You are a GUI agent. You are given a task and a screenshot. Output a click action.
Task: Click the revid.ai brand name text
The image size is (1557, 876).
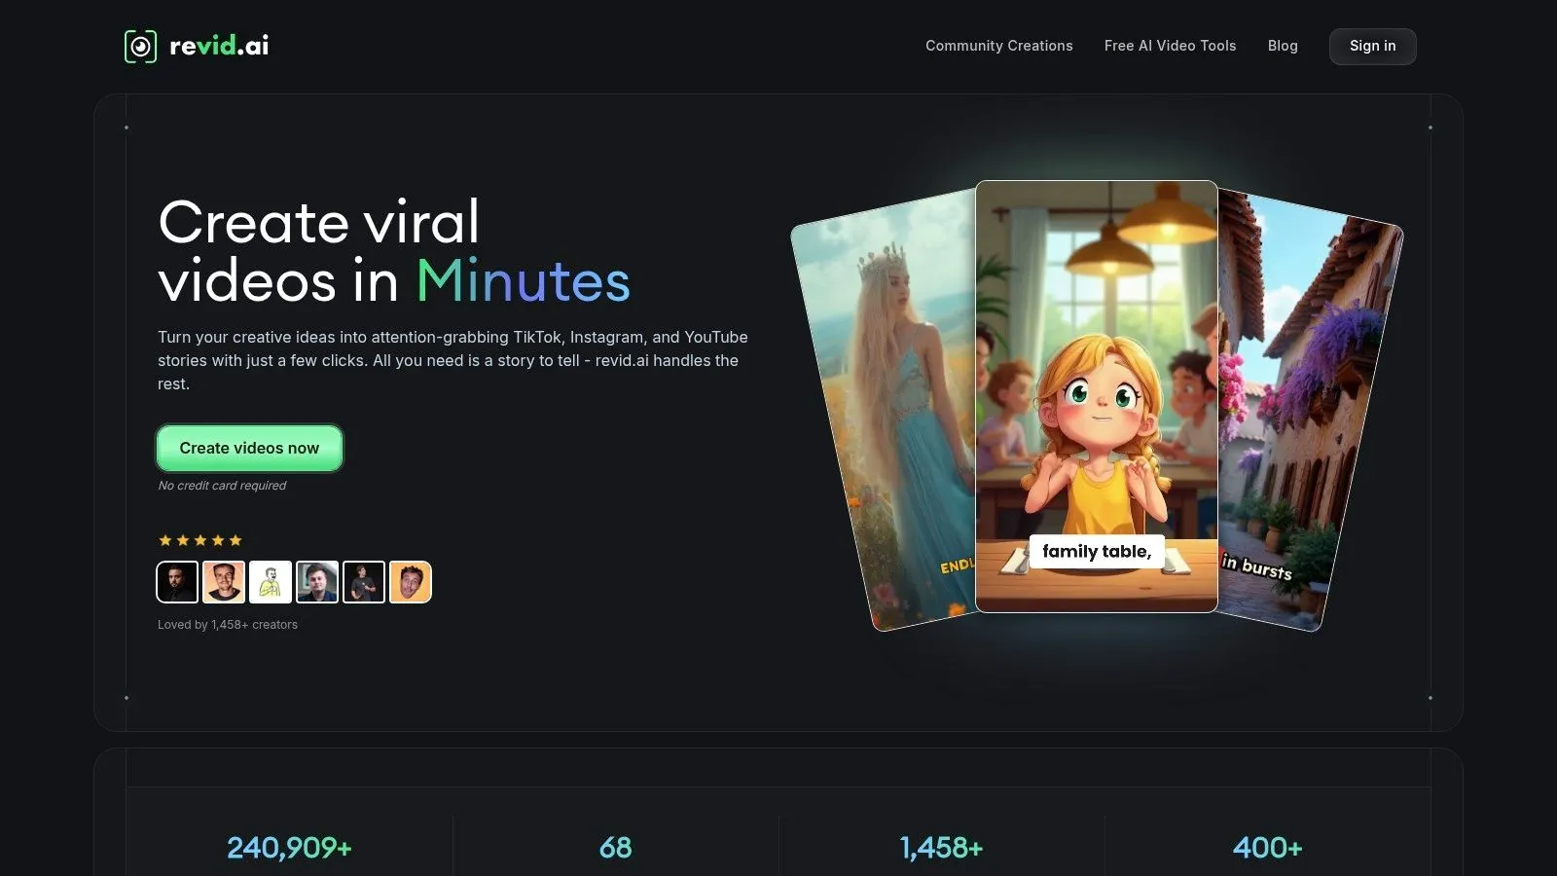pos(219,46)
